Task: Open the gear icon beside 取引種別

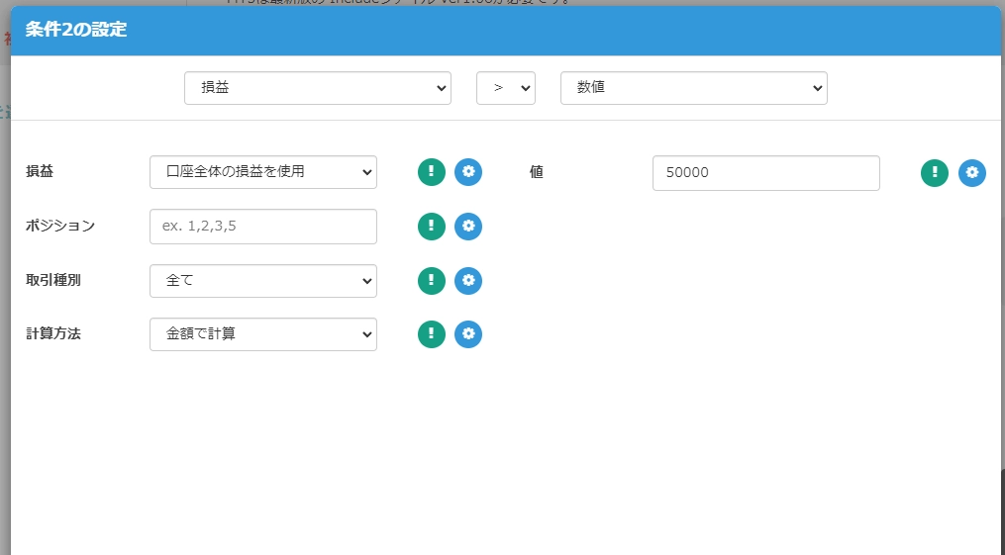Action: [468, 281]
